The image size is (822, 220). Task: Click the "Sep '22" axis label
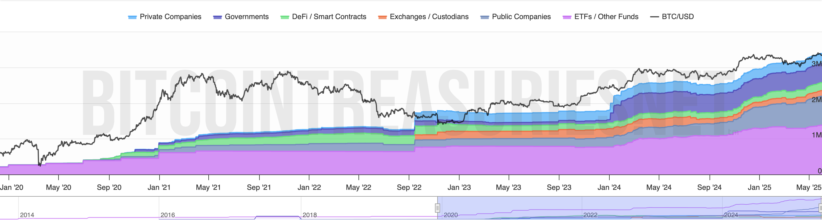click(x=409, y=187)
